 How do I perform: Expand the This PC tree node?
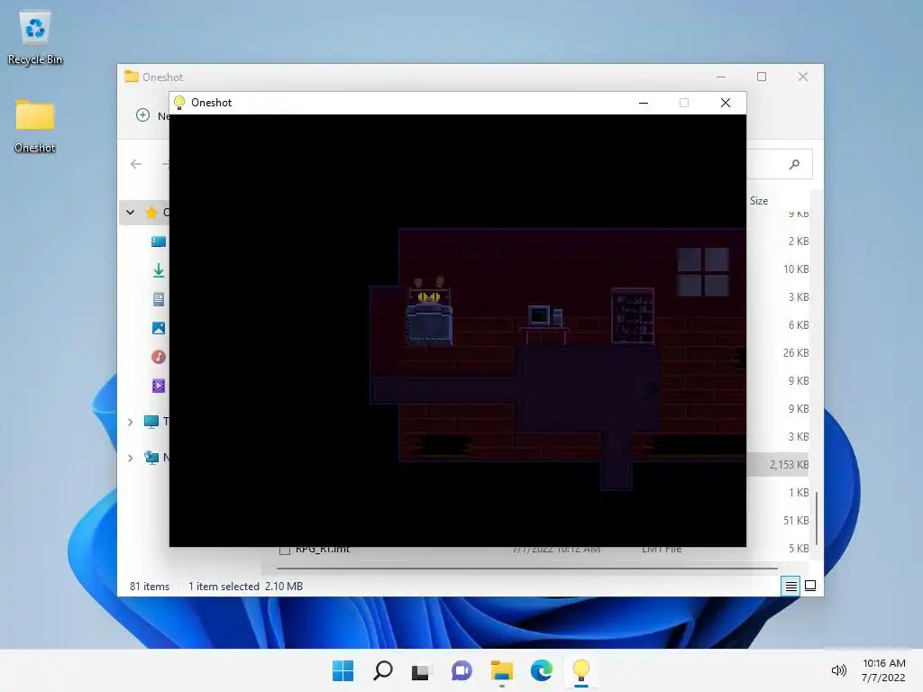pyautogui.click(x=131, y=422)
